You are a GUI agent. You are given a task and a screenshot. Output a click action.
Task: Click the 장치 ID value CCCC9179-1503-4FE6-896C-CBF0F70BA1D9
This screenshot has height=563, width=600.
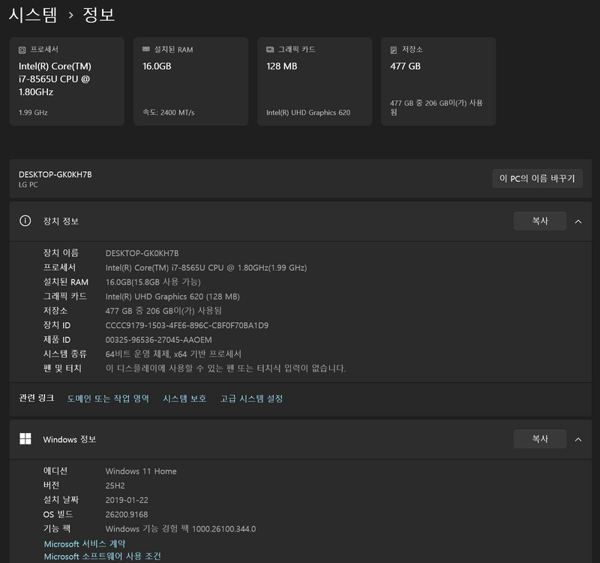187,325
